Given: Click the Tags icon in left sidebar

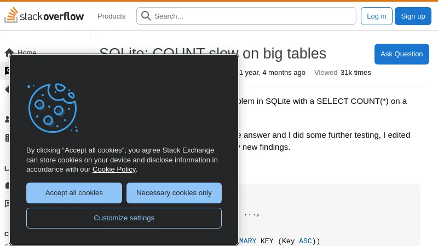Looking at the screenshot, I should [6, 89].
